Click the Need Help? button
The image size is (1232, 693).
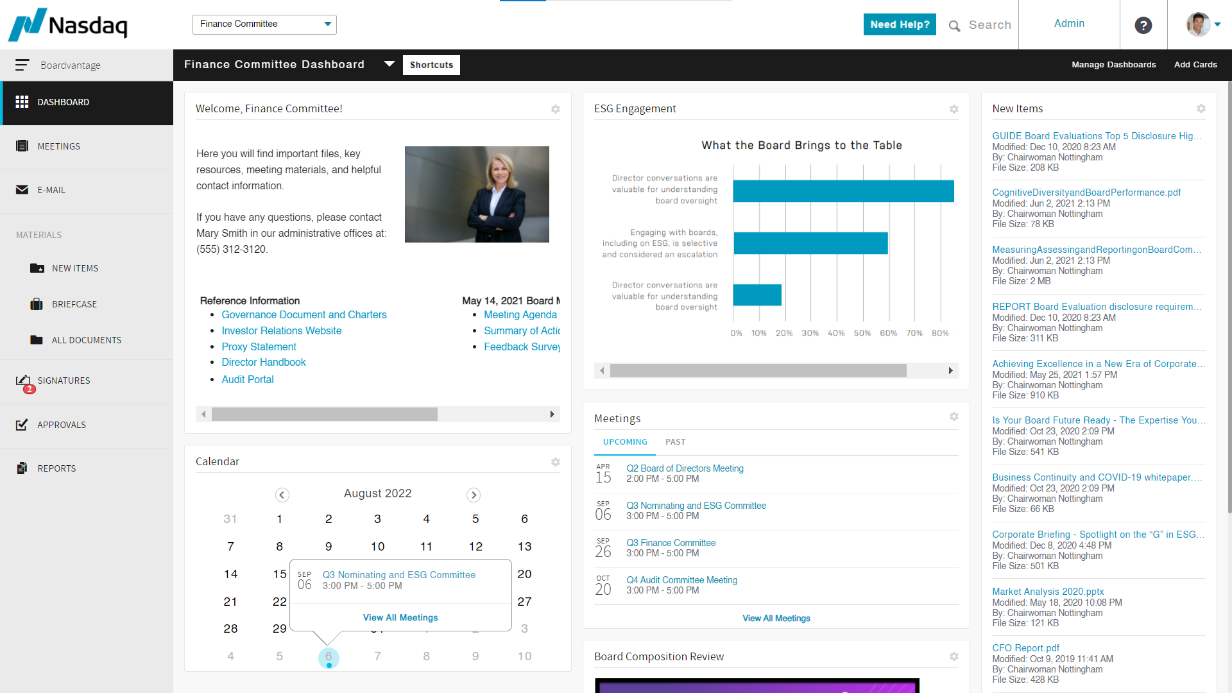[899, 24]
